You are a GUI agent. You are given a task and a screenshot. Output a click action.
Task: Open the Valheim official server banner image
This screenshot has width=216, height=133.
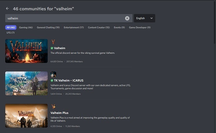[27, 51]
